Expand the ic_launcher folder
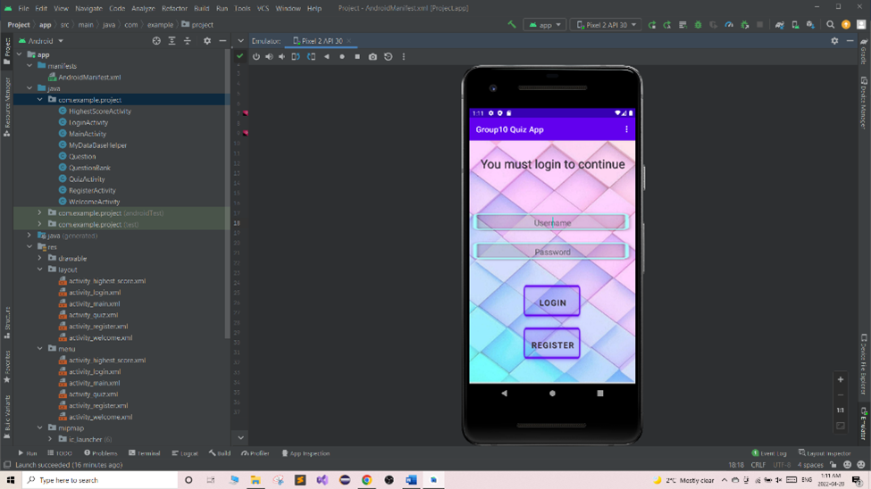The height and width of the screenshot is (489, 871). [50, 439]
